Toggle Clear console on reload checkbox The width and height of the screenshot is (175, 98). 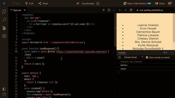point(147,57)
